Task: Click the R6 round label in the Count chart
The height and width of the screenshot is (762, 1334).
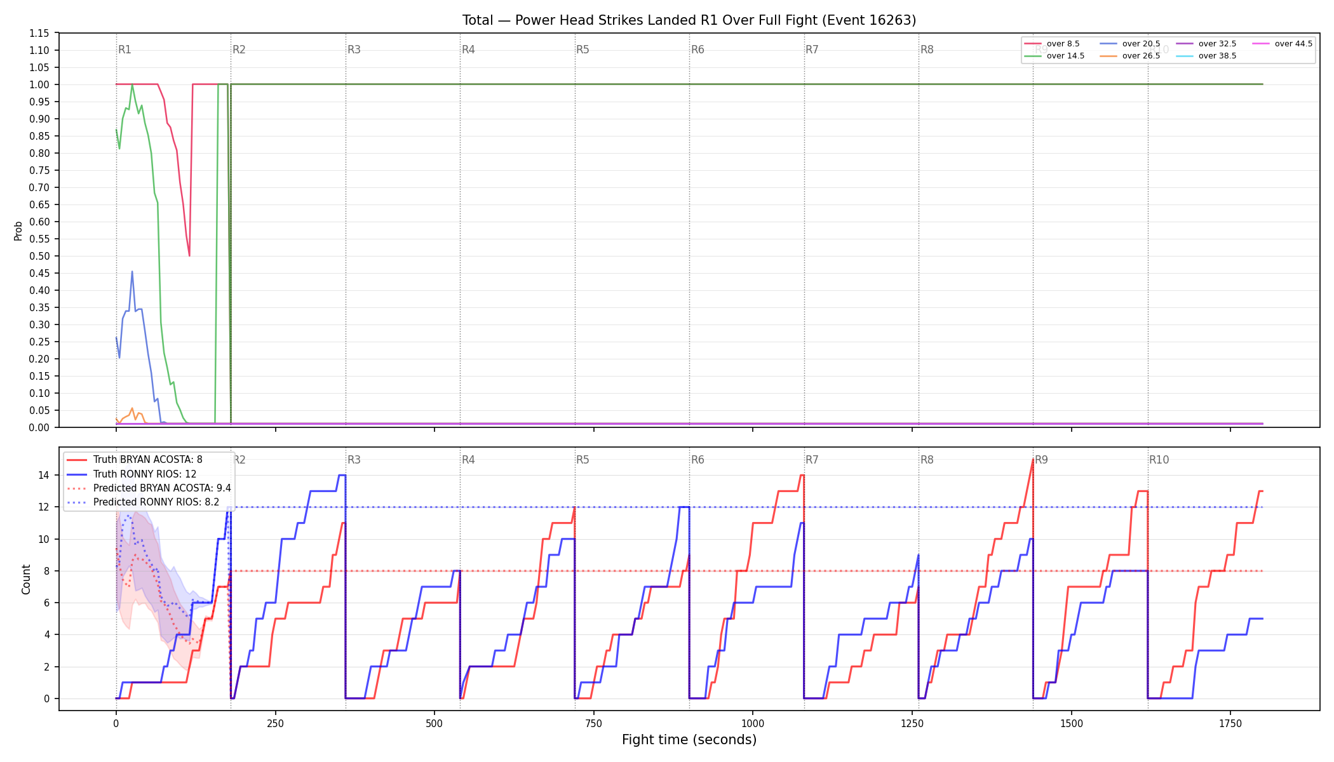Action: (x=697, y=460)
